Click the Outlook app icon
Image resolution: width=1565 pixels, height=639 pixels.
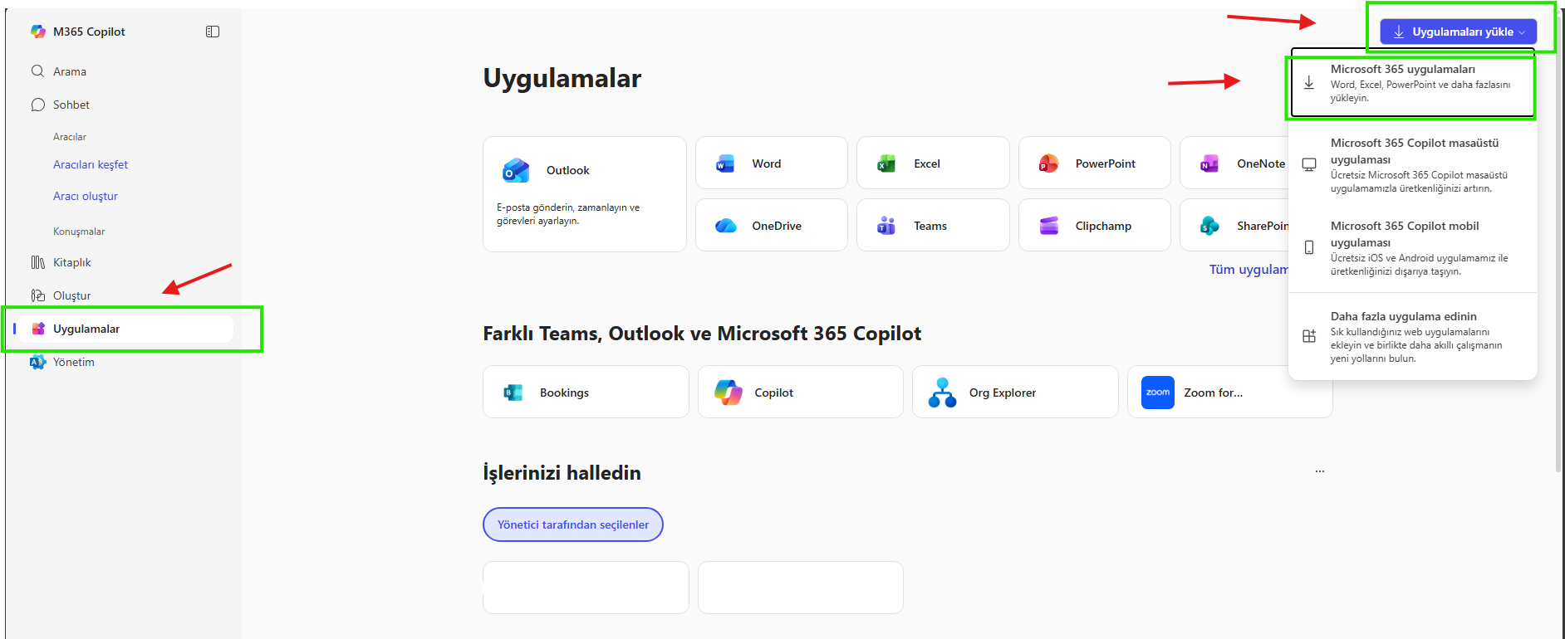coord(516,170)
